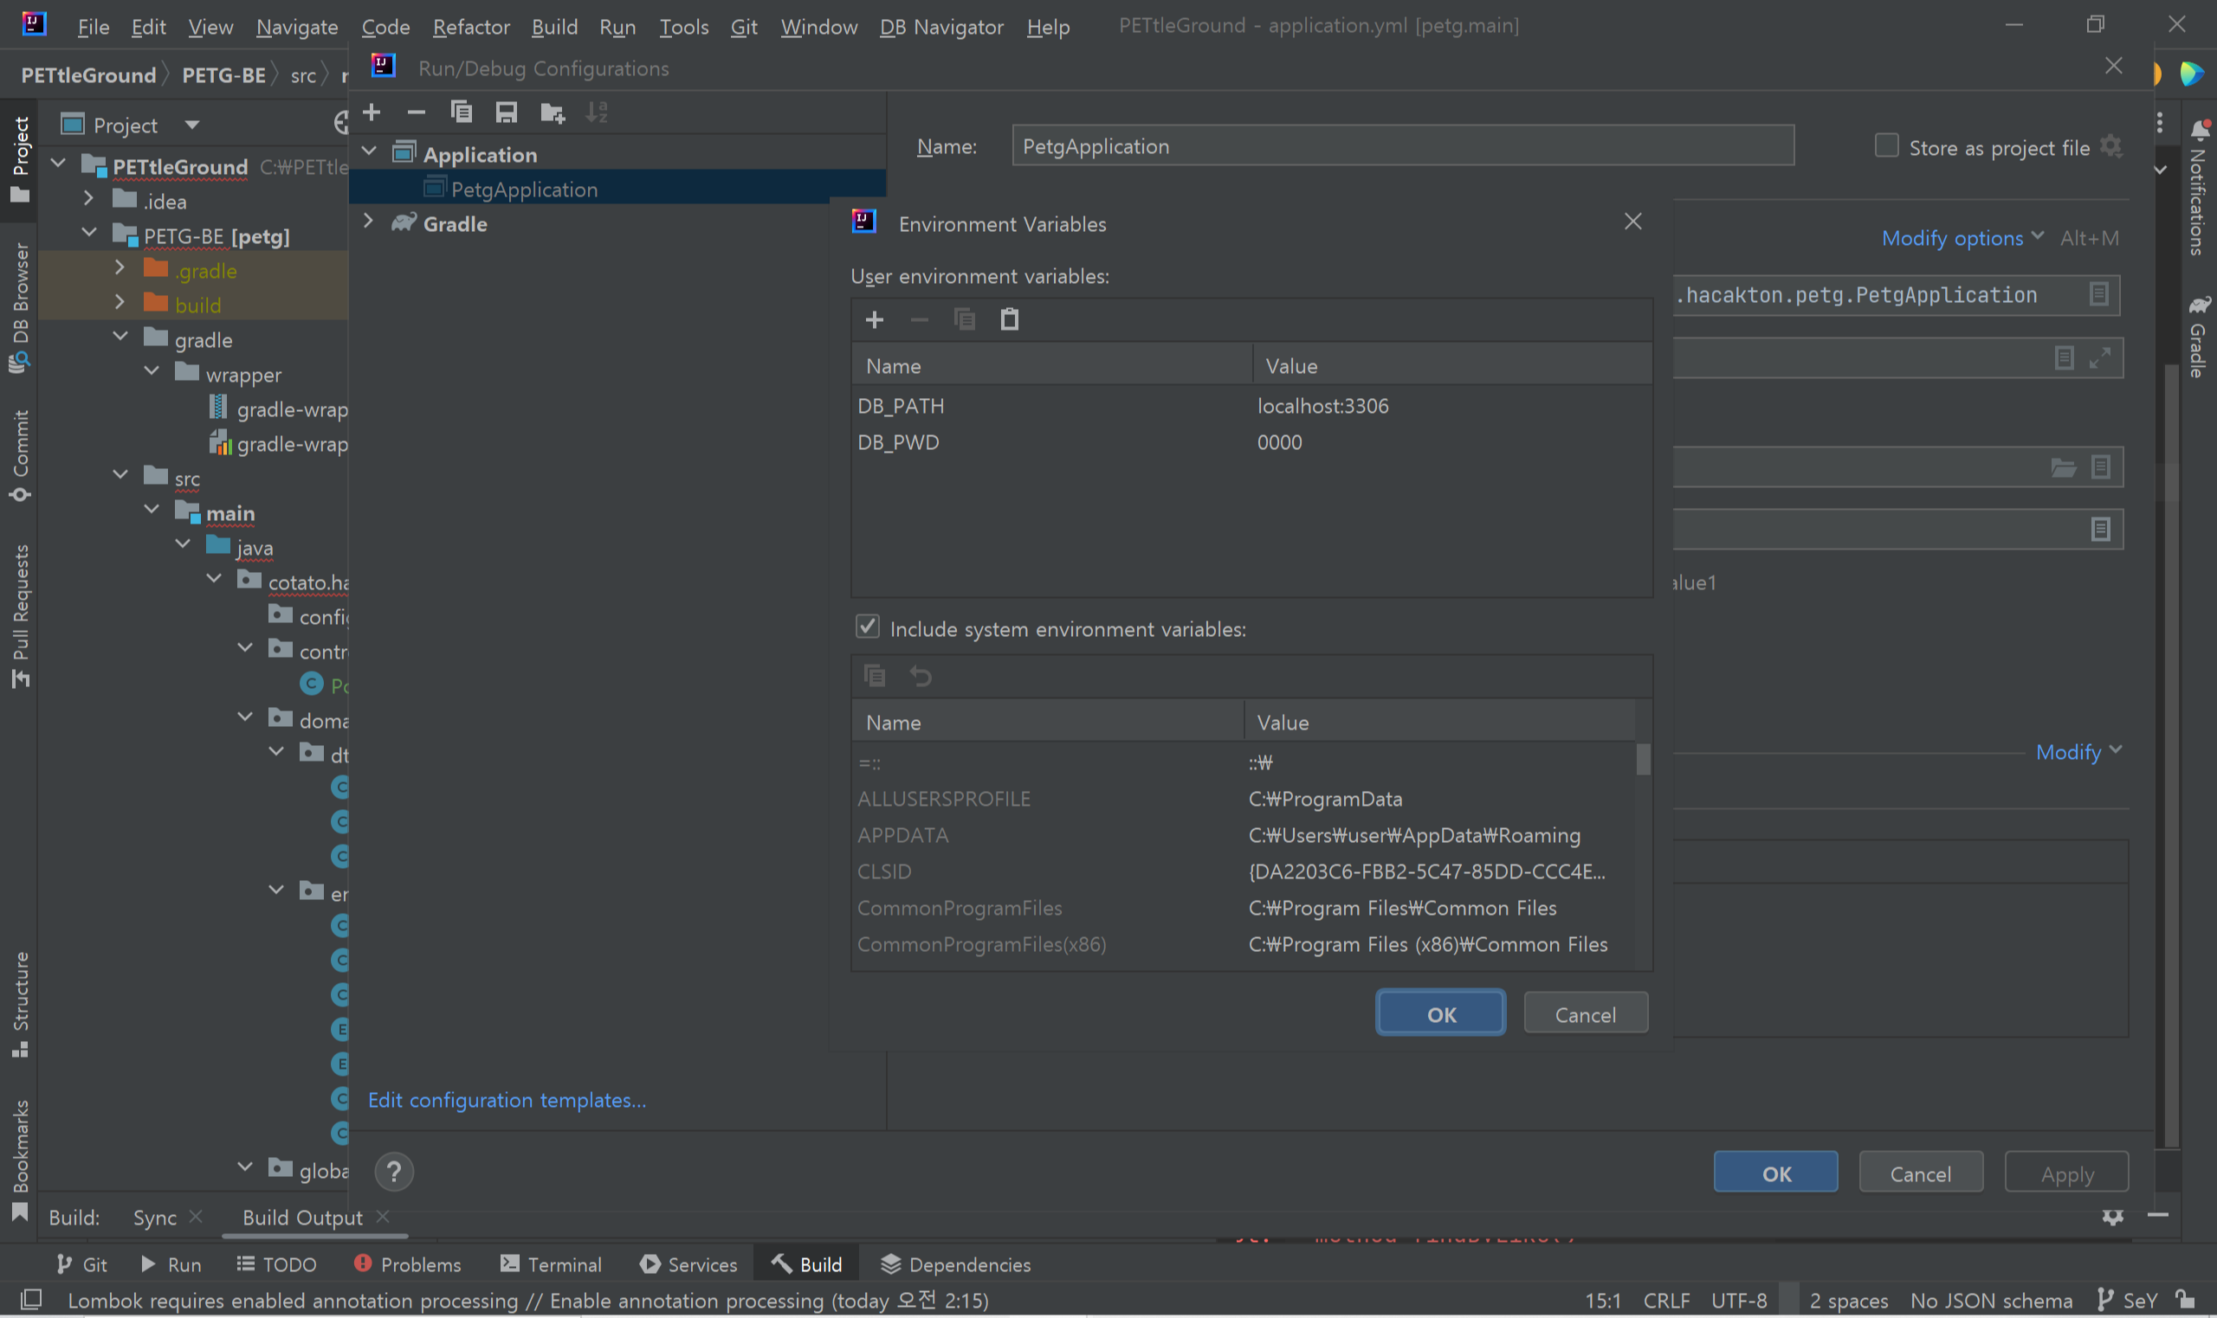The height and width of the screenshot is (1318, 2217).
Task: Click the move into new folder icon
Action: 552,112
